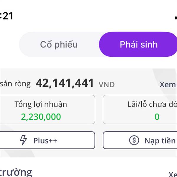This screenshot has width=177, height=177.
Task: Click the sản ròng label text
Action: pyautogui.click(x=15, y=84)
